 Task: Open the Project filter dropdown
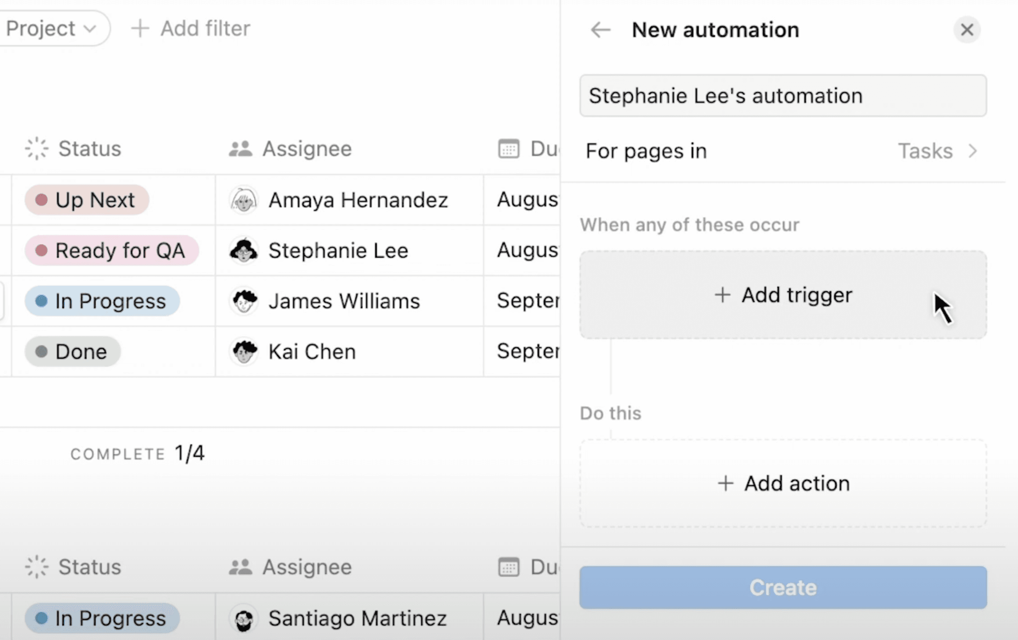pyautogui.click(x=50, y=28)
